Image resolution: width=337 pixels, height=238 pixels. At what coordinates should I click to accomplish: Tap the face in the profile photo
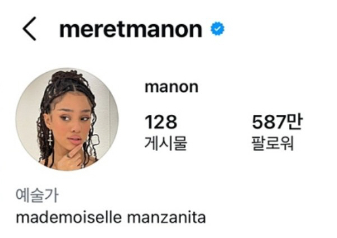(x=72, y=122)
